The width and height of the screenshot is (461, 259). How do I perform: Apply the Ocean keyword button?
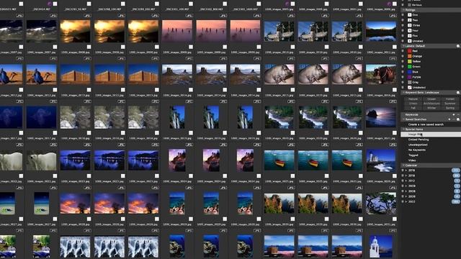[x=431, y=99]
